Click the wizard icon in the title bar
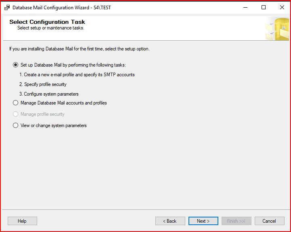The height and width of the screenshot is (232, 291). pos(7,7)
